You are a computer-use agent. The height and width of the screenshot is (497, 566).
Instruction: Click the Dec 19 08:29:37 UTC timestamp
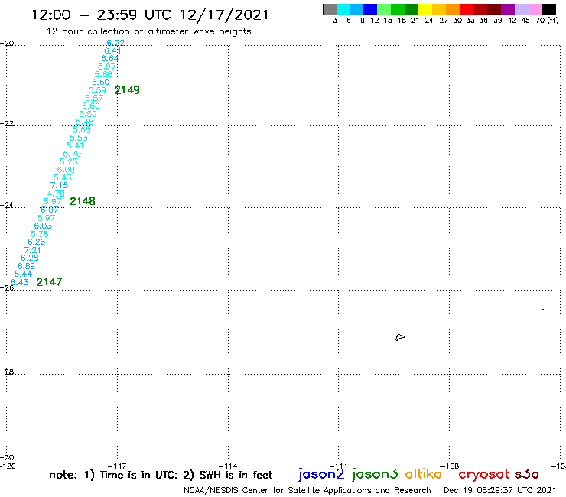[500, 491]
